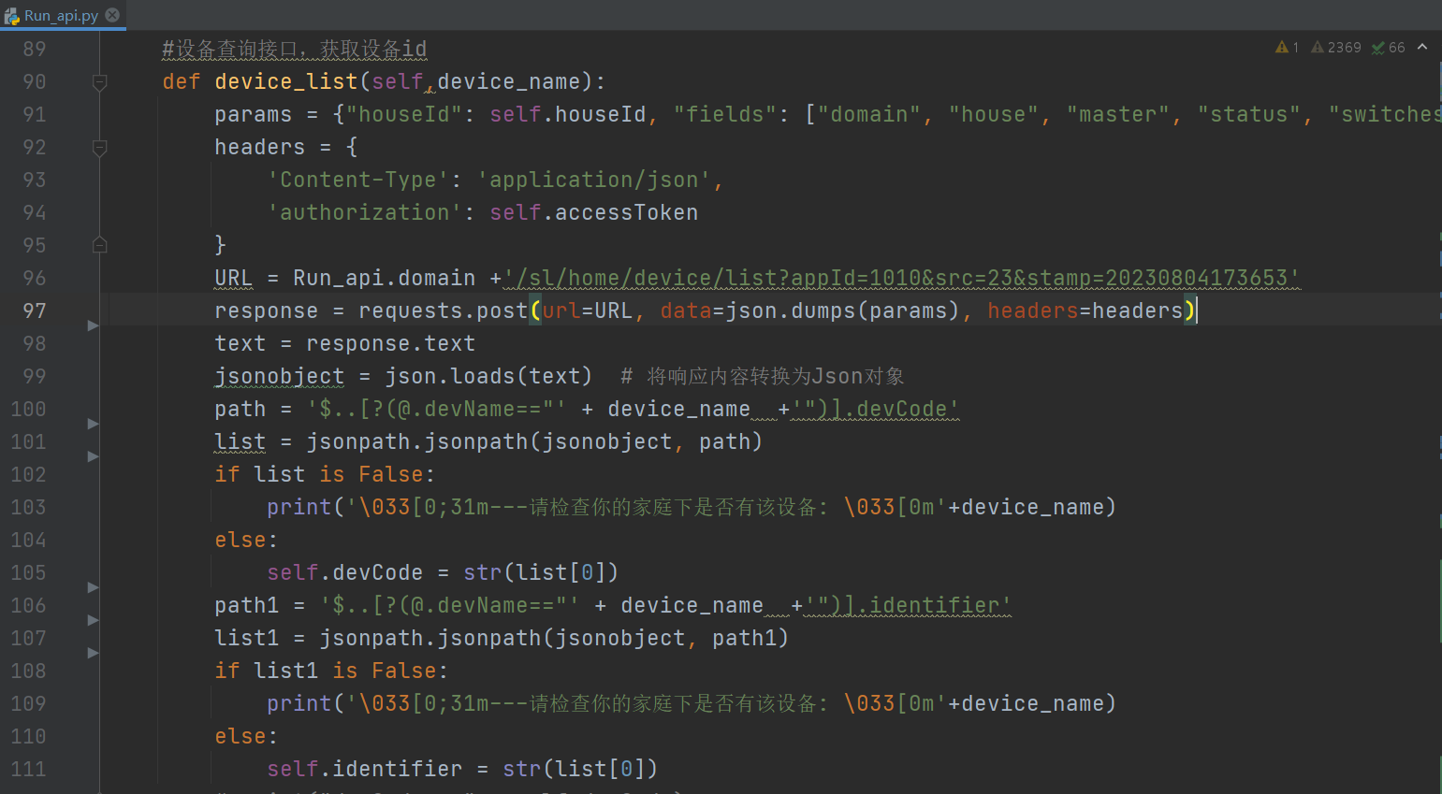
Task: Collapse the device_list function fold marker
Action: coord(99,82)
